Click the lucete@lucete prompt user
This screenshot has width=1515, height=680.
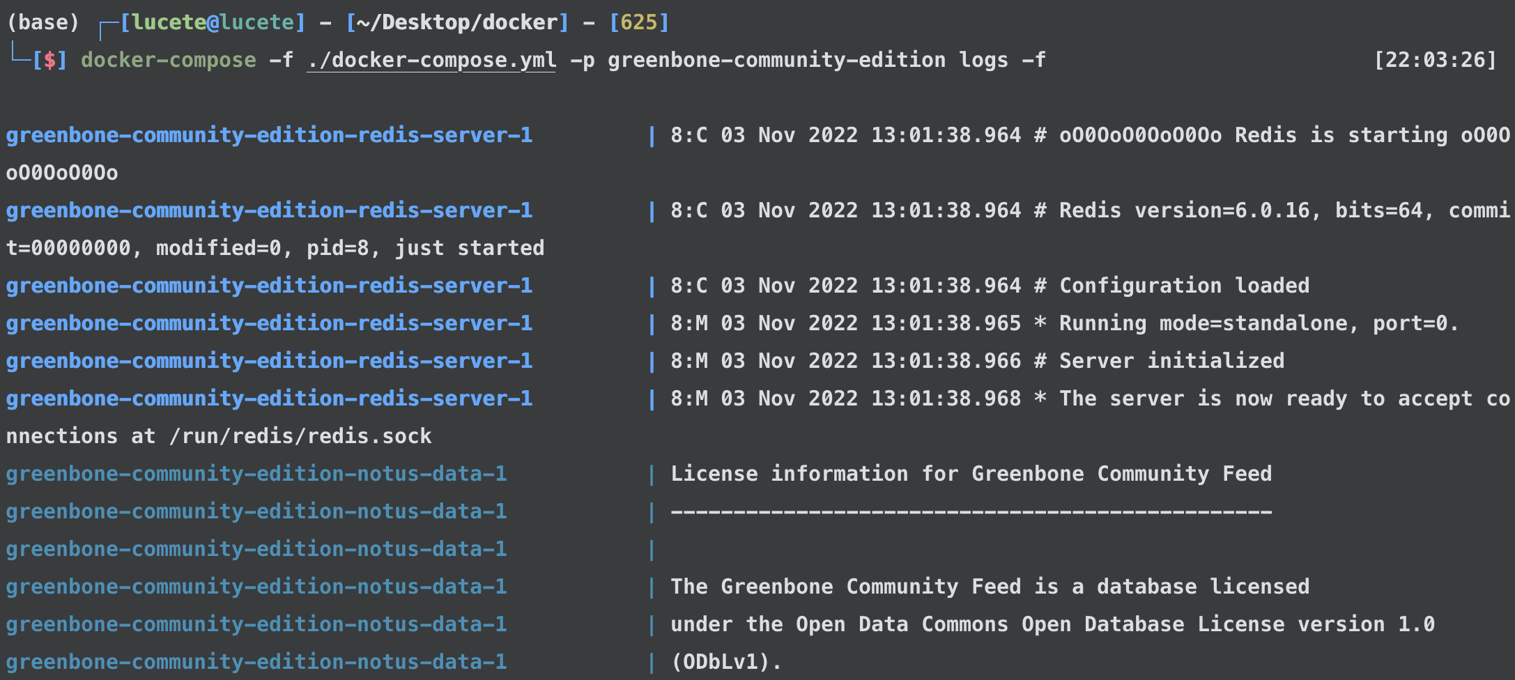213,22
